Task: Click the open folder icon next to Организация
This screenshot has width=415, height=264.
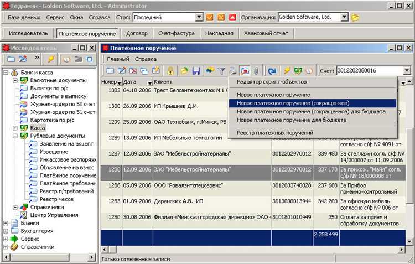Action: (x=355, y=17)
